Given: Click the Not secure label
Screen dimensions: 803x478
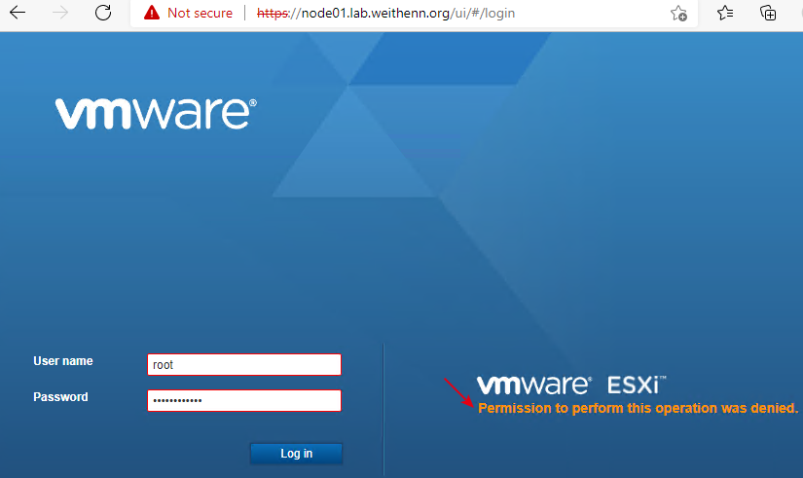Looking at the screenshot, I should pyautogui.click(x=200, y=13).
